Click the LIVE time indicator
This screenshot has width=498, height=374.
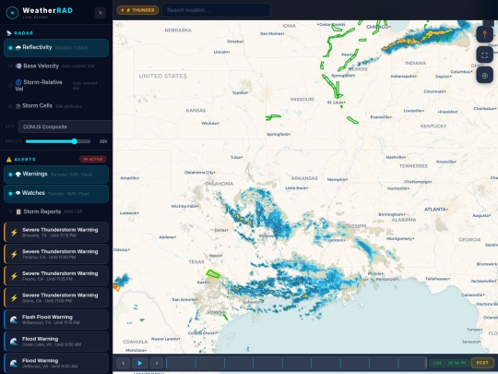tap(449, 363)
